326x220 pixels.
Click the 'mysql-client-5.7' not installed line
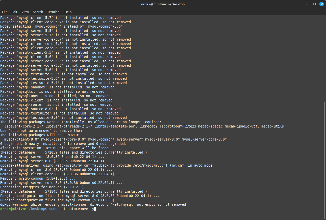[60, 18]
